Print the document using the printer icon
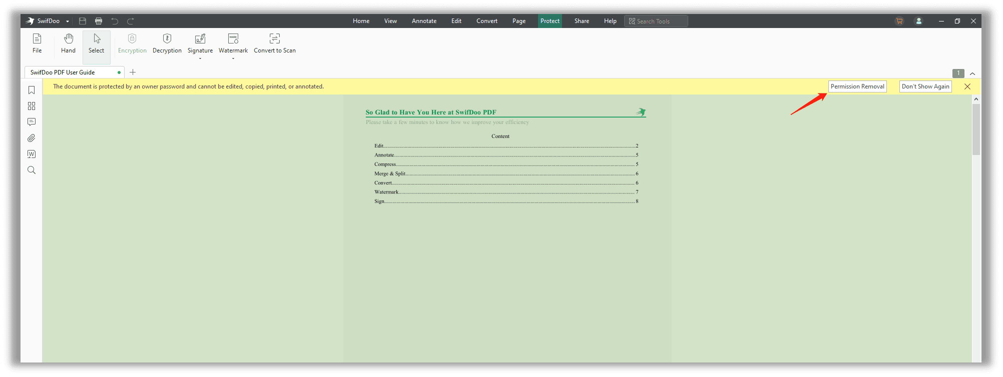Screen dimensions: 1003x377 pos(99,21)
